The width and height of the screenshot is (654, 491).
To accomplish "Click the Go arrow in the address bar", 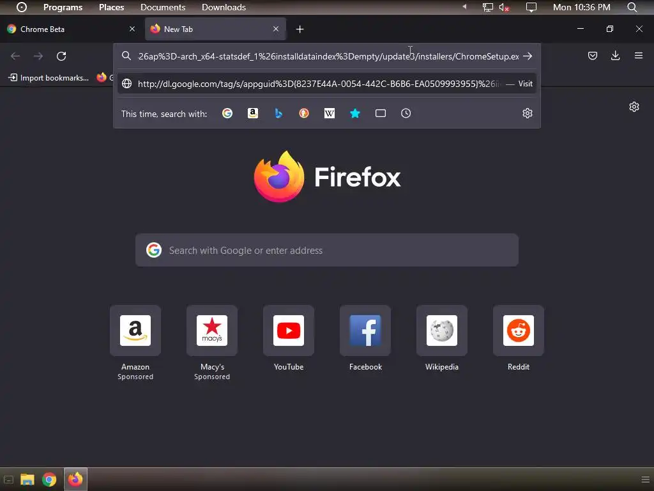I will coord(528,56).
